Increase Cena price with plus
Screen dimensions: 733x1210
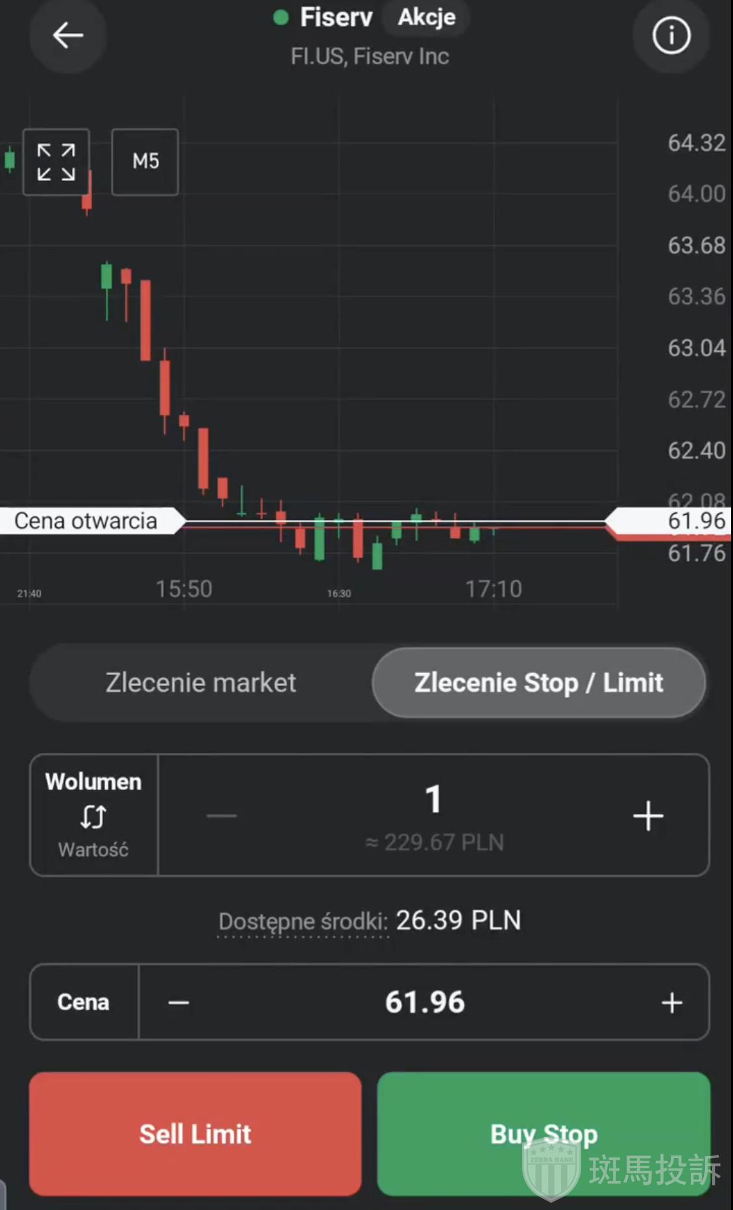tap(672, 1003)
